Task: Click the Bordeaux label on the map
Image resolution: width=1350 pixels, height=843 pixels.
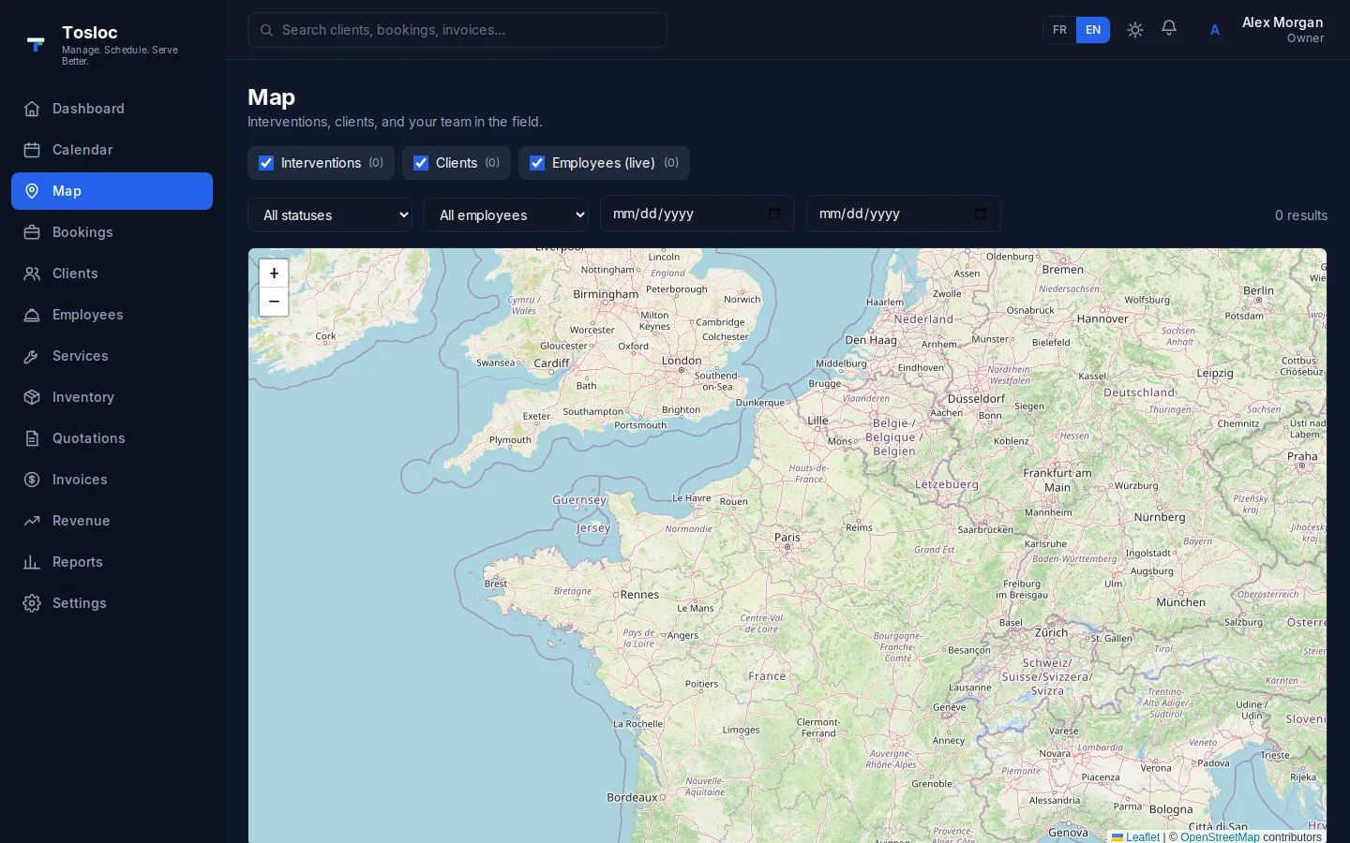Action: click(632, 798)
